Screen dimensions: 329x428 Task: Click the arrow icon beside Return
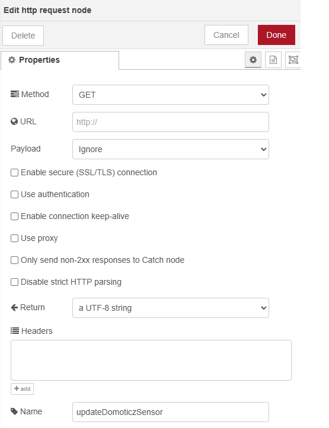(14, 307)
